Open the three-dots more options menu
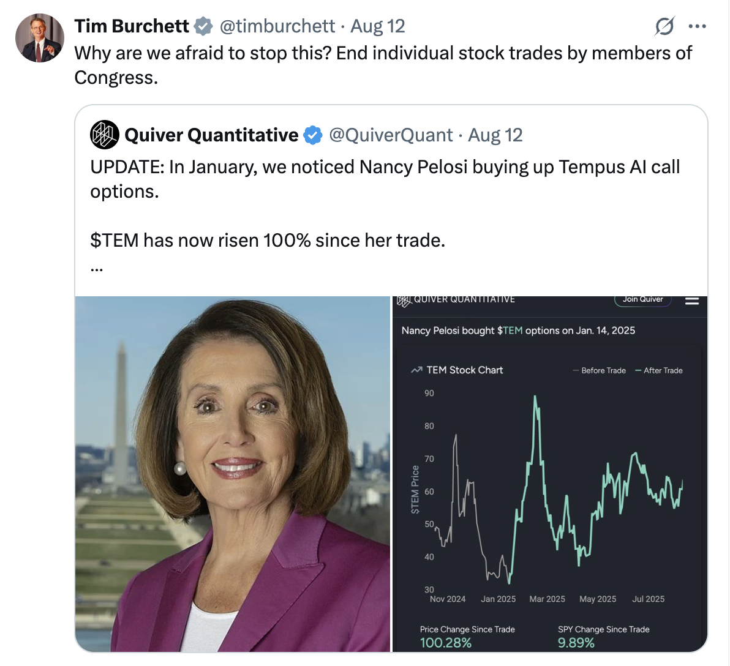The height and width of the screenshot is (666, 730). (x=697, y=26)
